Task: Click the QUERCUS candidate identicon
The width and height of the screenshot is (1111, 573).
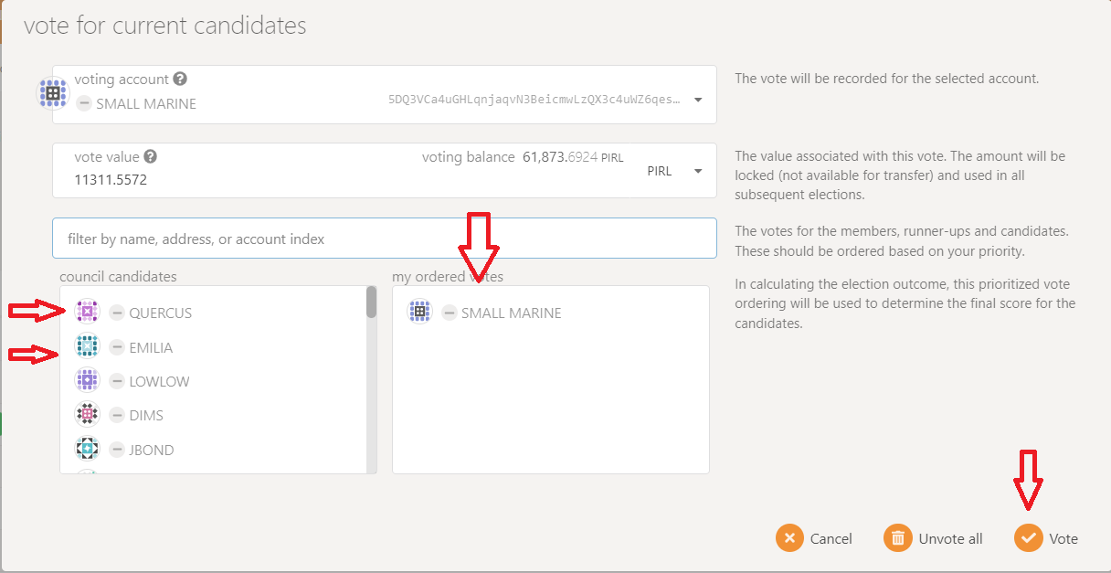Action: coord(87,313)
